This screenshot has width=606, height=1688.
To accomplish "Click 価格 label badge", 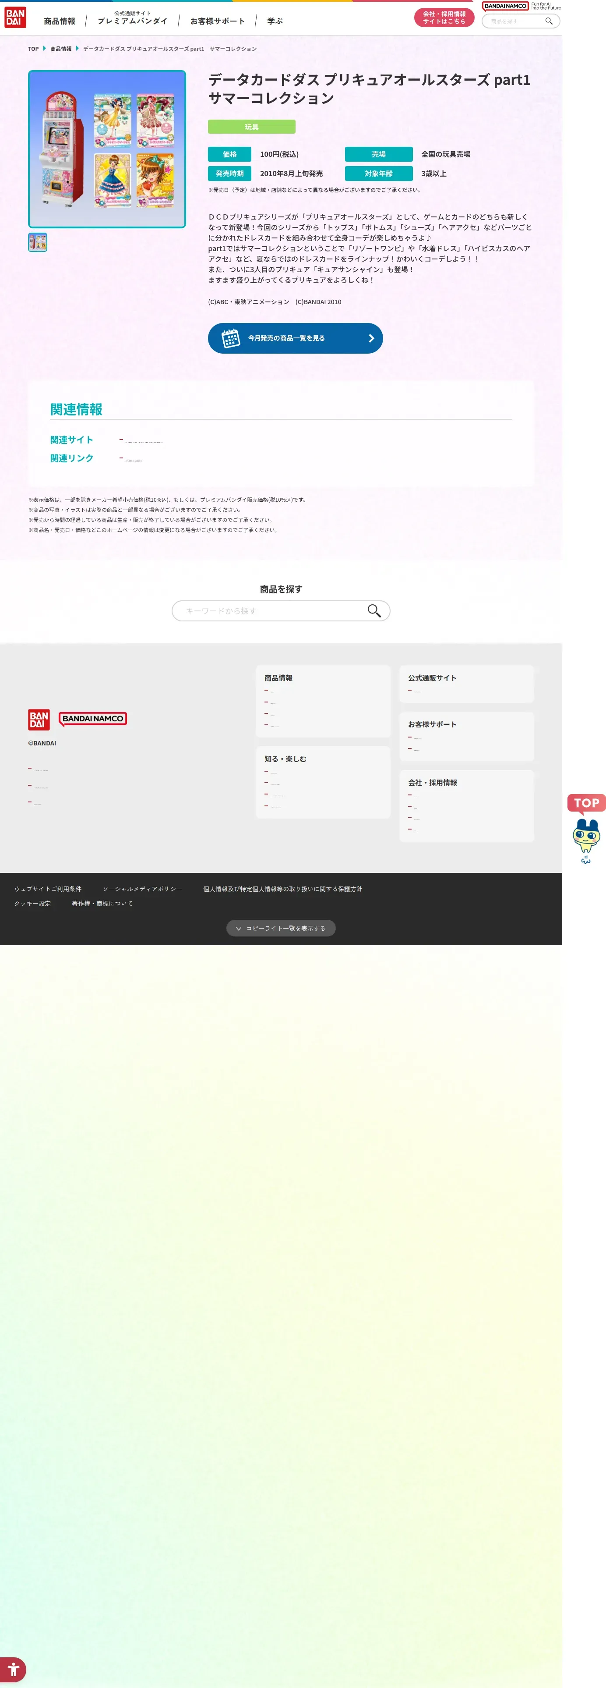I will pos(230,154).
